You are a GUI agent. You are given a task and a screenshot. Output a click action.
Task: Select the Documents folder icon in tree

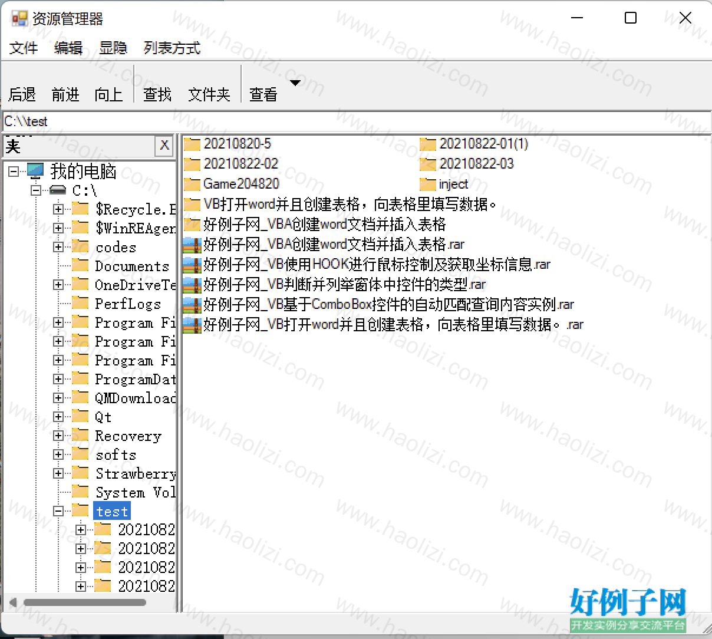(80, 265)
